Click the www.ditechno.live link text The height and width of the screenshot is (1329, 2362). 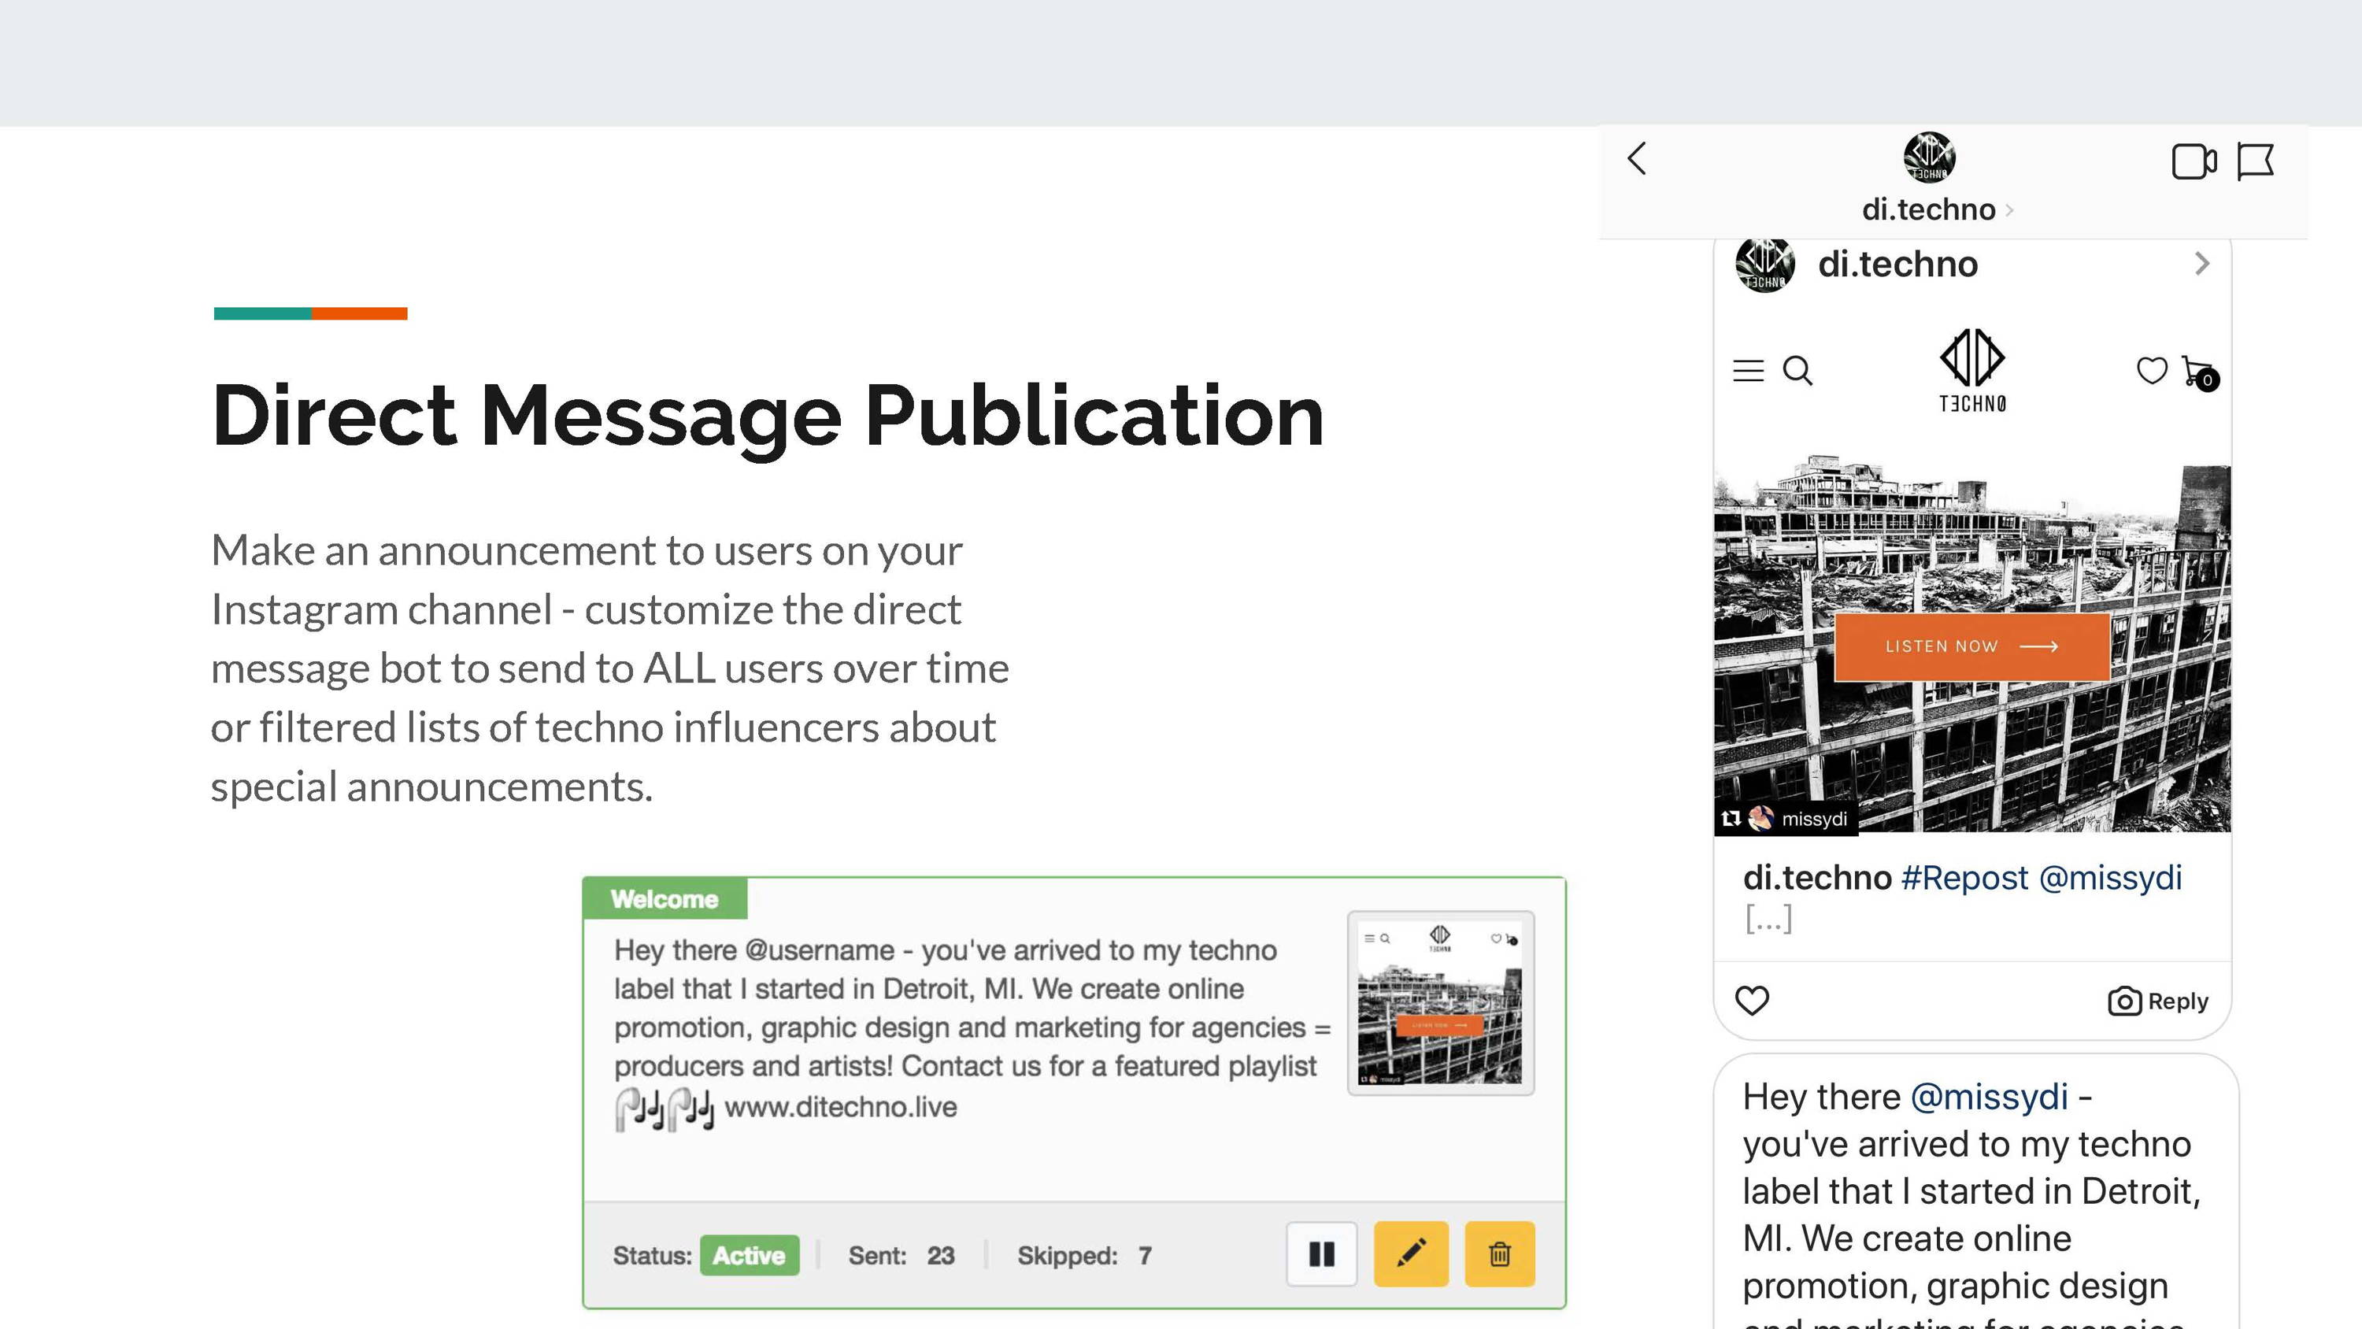point(840,1107)
